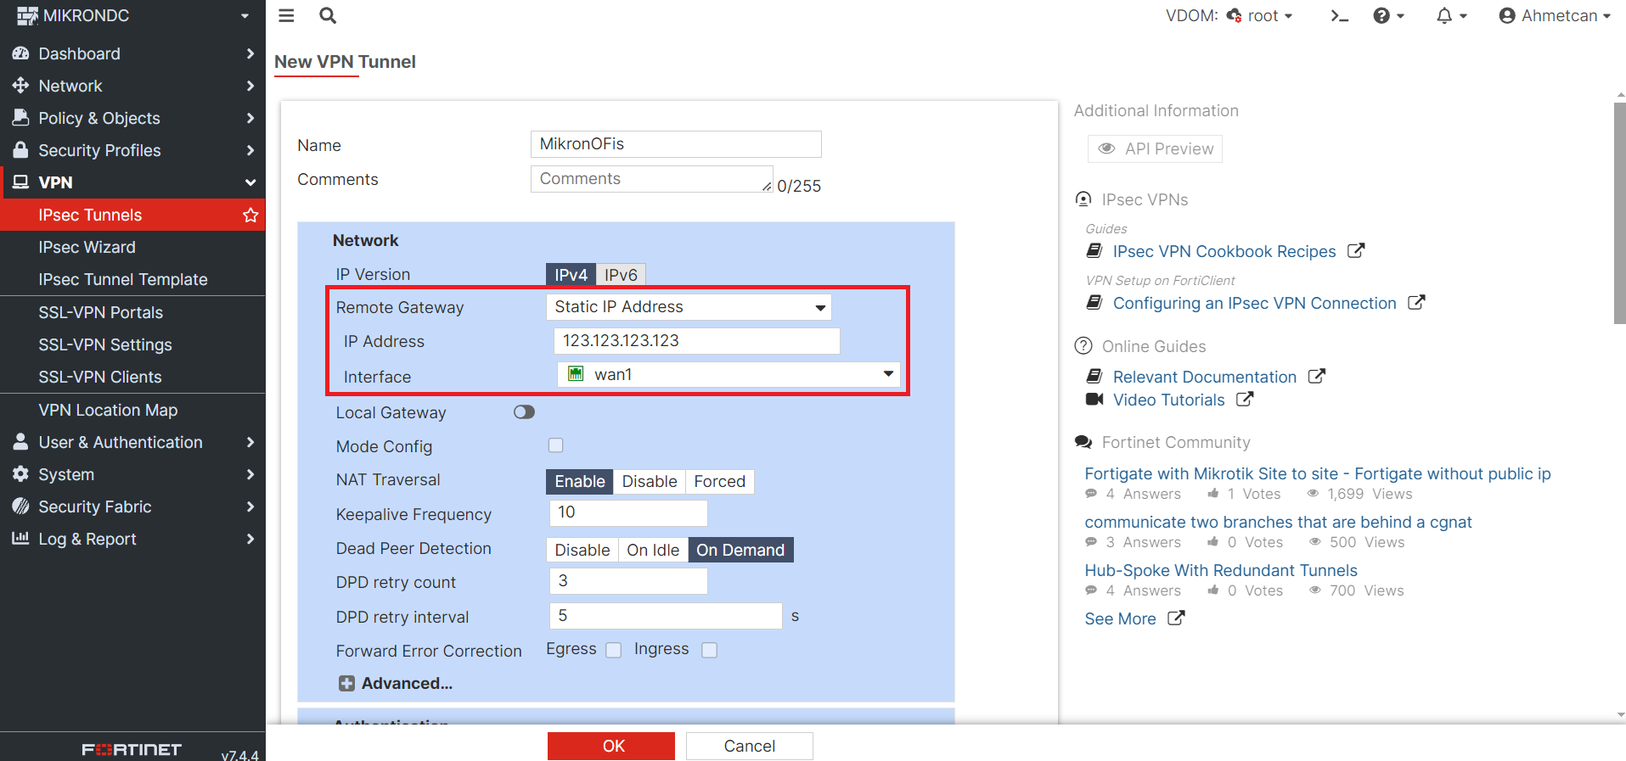This screenshot has height=761, width=1626.
Task: Click the Dashboard gauge icon
Action: [20, 53]
